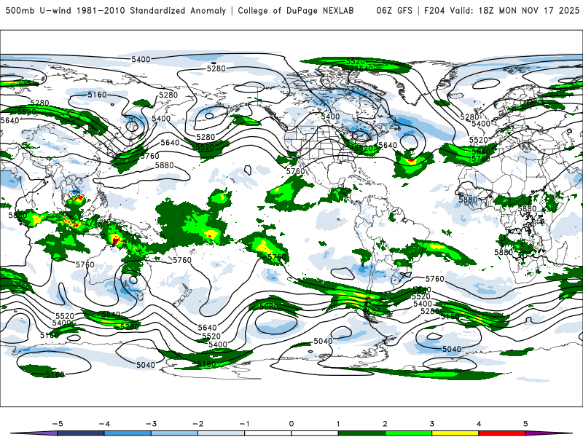This screenshot has width=583, height=437.
Task: Click the "-5" tick label on the color bar
Action: click(58, 424)
